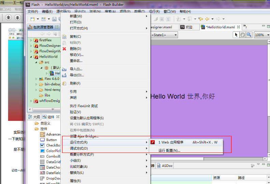Show hidden editor tabs via the »7 button

pos(245,27)
